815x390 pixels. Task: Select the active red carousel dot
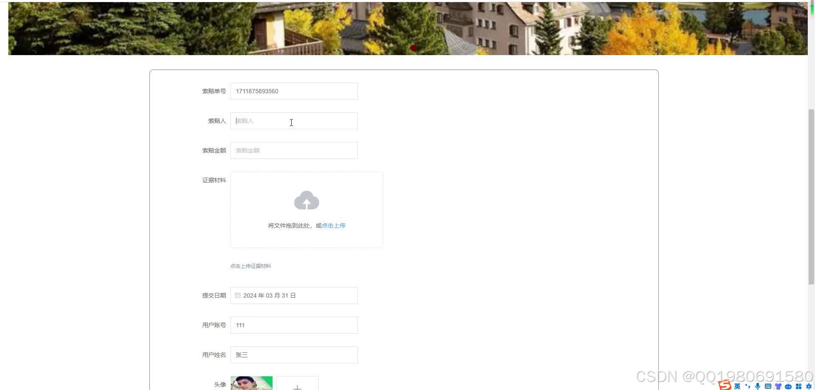[413, 48]
